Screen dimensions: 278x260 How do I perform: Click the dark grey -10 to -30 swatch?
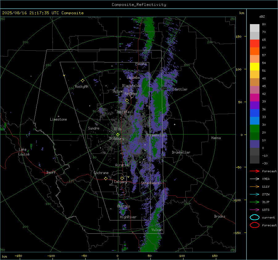[x=255, y=160]
